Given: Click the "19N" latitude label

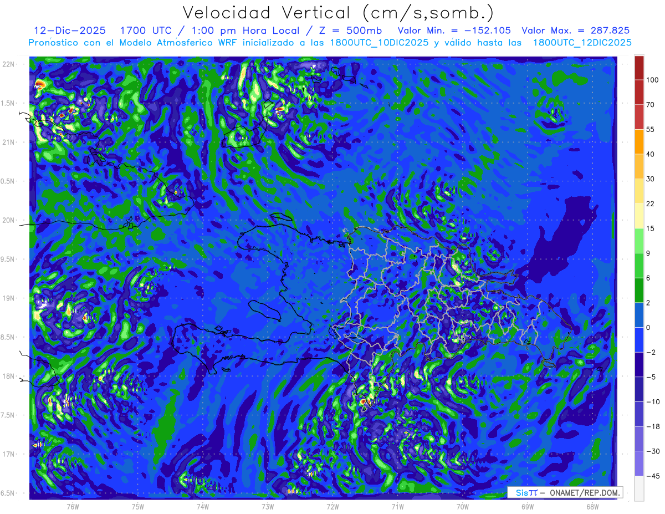Looking at the screenshot, I should click(9, 298).
